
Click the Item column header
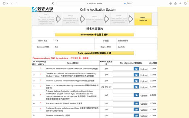pos(73,63)
